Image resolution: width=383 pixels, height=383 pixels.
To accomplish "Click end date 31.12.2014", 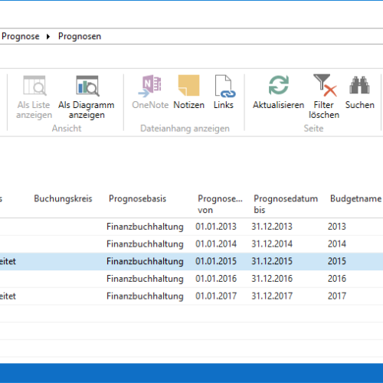I will [272, 244].
